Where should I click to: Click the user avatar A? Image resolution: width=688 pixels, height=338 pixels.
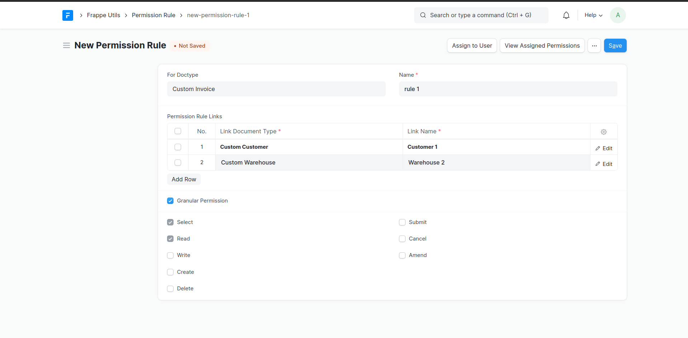click(618, 15)
